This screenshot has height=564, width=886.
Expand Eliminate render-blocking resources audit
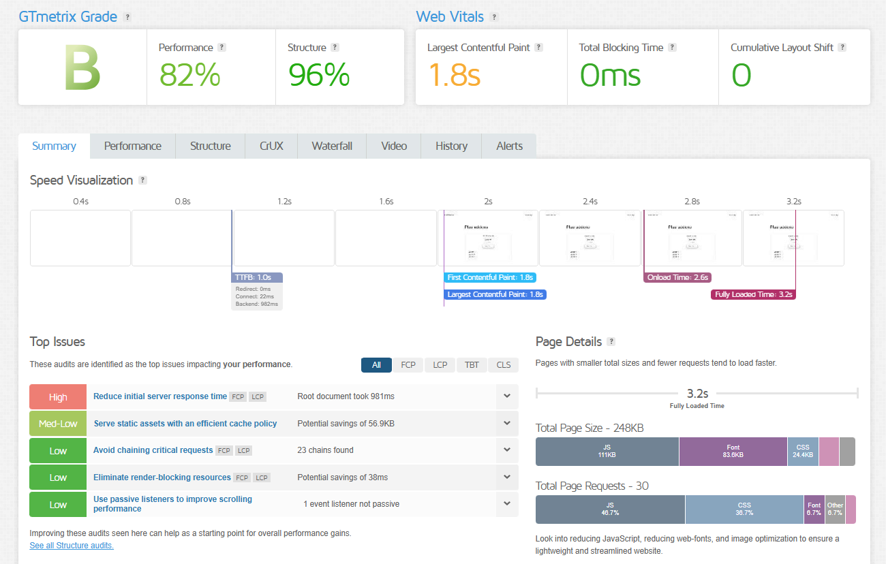point(507,477)
